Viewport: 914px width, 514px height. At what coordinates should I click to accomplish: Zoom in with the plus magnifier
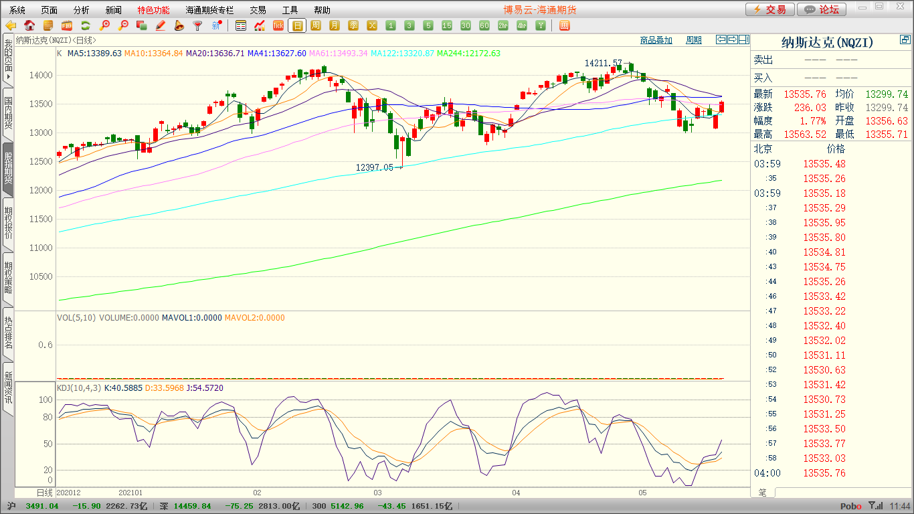tap(104, 25)
